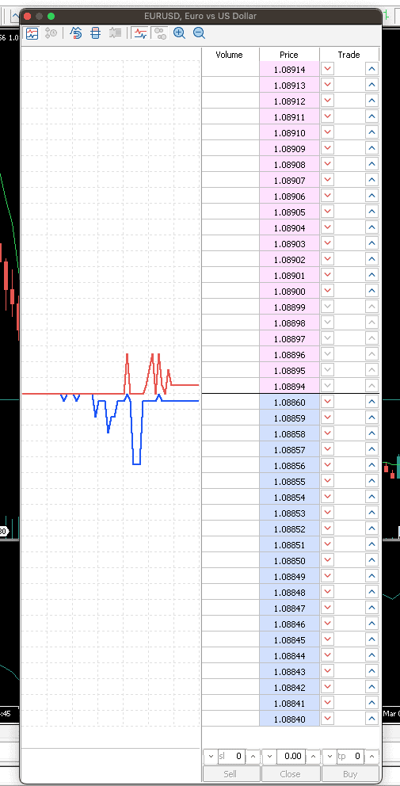400x786 pixels.
Task: Click the time and sales icon
Action: pyautogui.click(x=51, y=33)
